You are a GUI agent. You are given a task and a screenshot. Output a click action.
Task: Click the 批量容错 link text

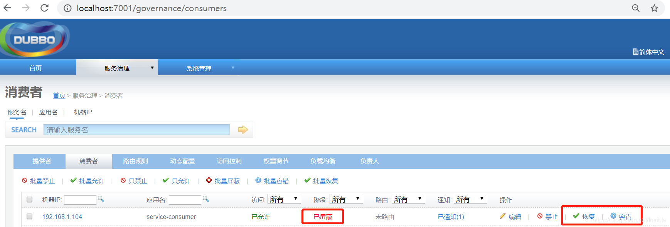[x=276, y=181]
